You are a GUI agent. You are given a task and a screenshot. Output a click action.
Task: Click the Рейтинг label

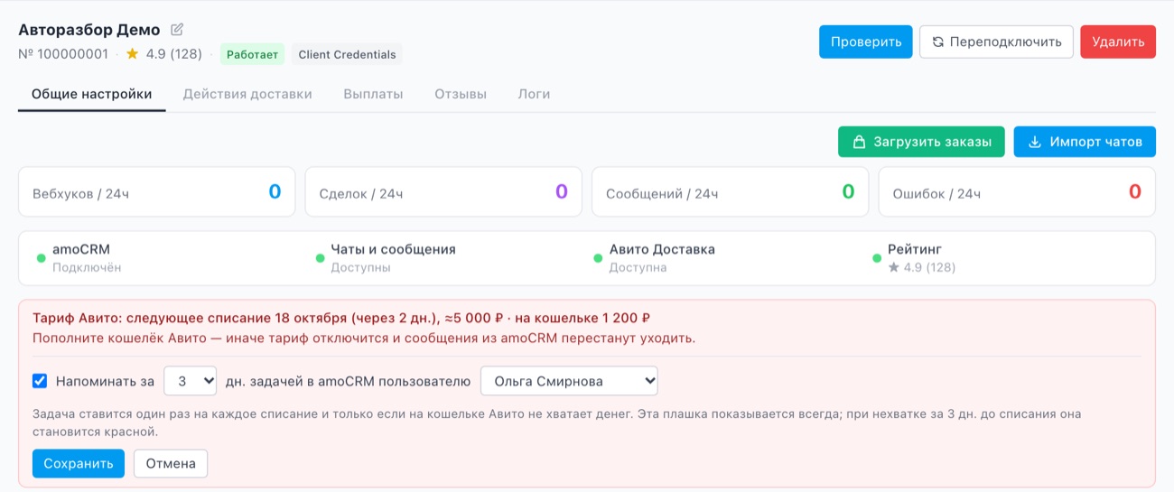(x=915, y=249)
